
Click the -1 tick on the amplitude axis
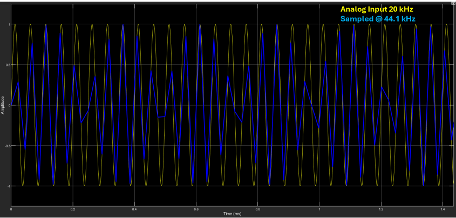tap(8, 186)
